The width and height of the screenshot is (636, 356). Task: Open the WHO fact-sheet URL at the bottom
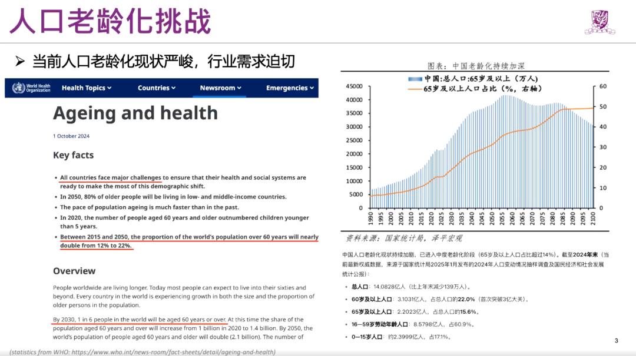tap(142, 352)
